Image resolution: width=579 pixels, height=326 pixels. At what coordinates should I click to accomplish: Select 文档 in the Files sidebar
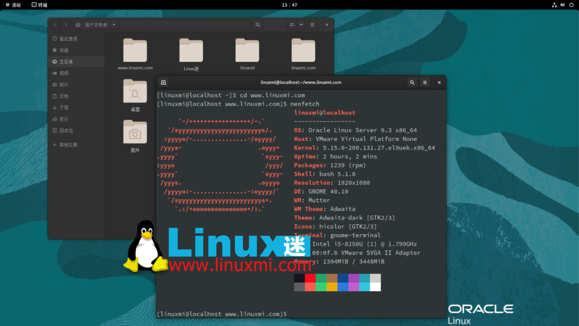pyautogui.click(x=77, y=96)
